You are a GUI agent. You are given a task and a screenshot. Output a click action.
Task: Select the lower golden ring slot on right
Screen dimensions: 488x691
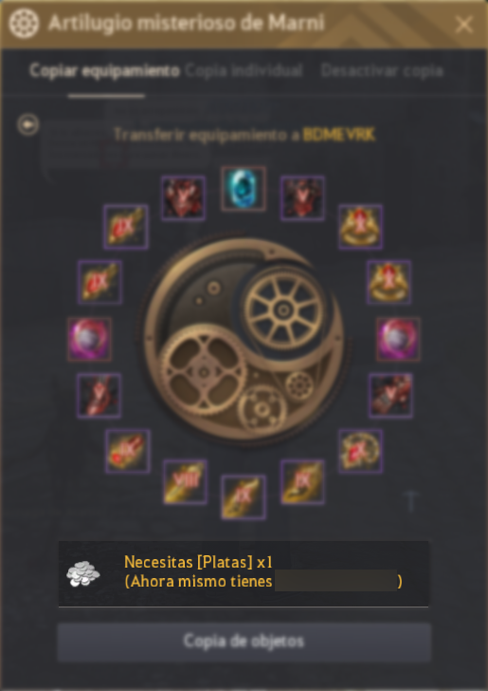389,282
